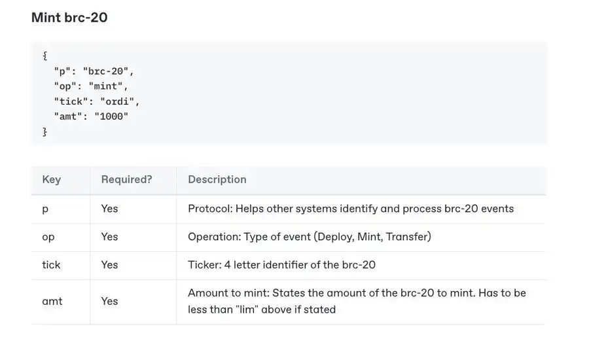Select the "amt" key cell in table
This screenshot has width=589, height=350.
[x=52, y=302]
